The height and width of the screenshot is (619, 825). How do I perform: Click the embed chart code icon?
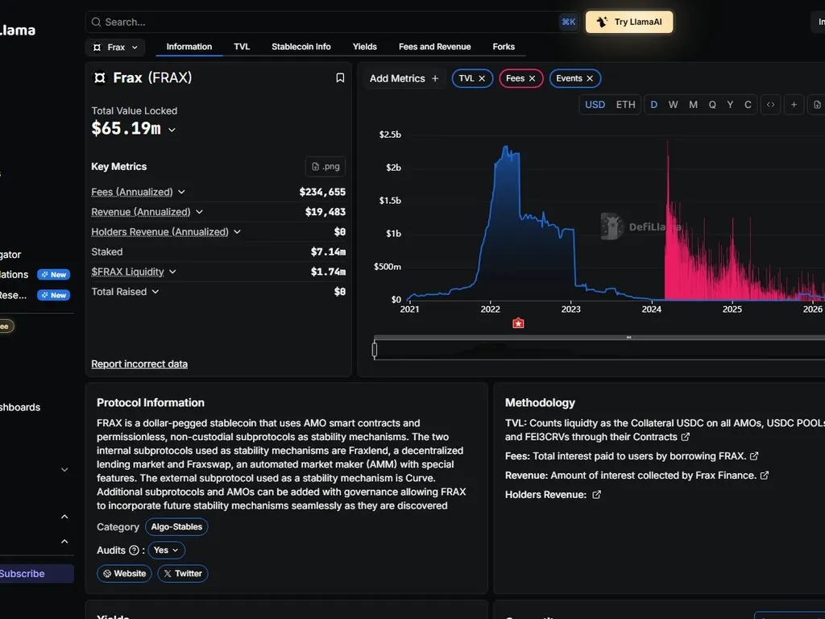pos(770,105)
